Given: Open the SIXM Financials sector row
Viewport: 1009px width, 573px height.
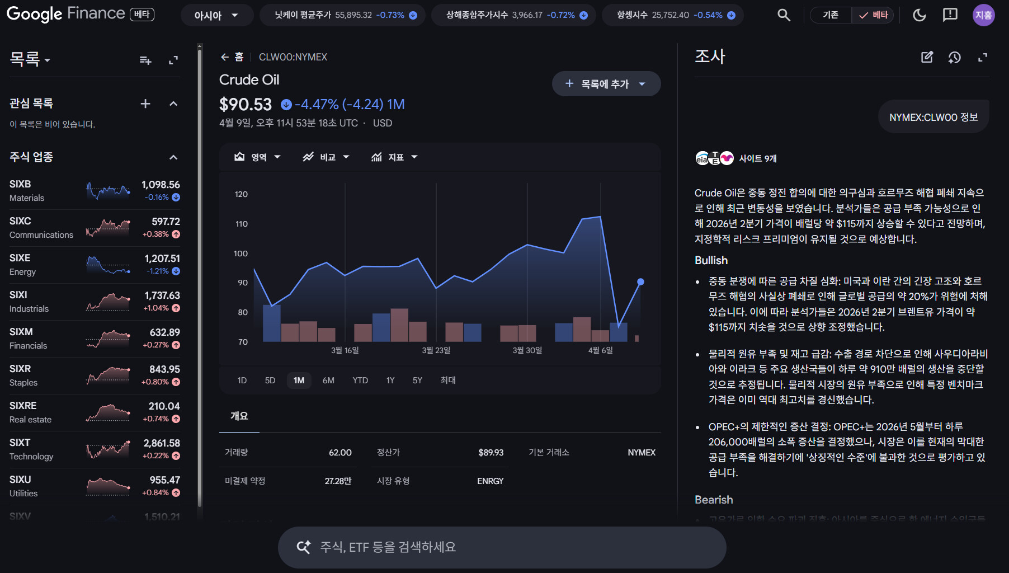Looking at the screenshot, I should pyautogui.click(x=95, y=339).
